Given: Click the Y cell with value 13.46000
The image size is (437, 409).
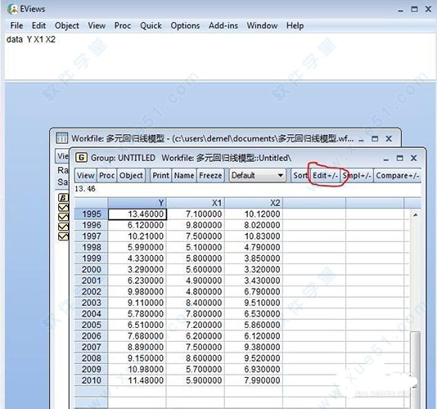Looking at the screenshot, I should click(x=137, y=214).
